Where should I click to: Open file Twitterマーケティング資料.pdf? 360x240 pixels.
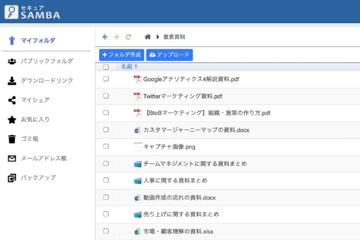(x=183, y=96)
